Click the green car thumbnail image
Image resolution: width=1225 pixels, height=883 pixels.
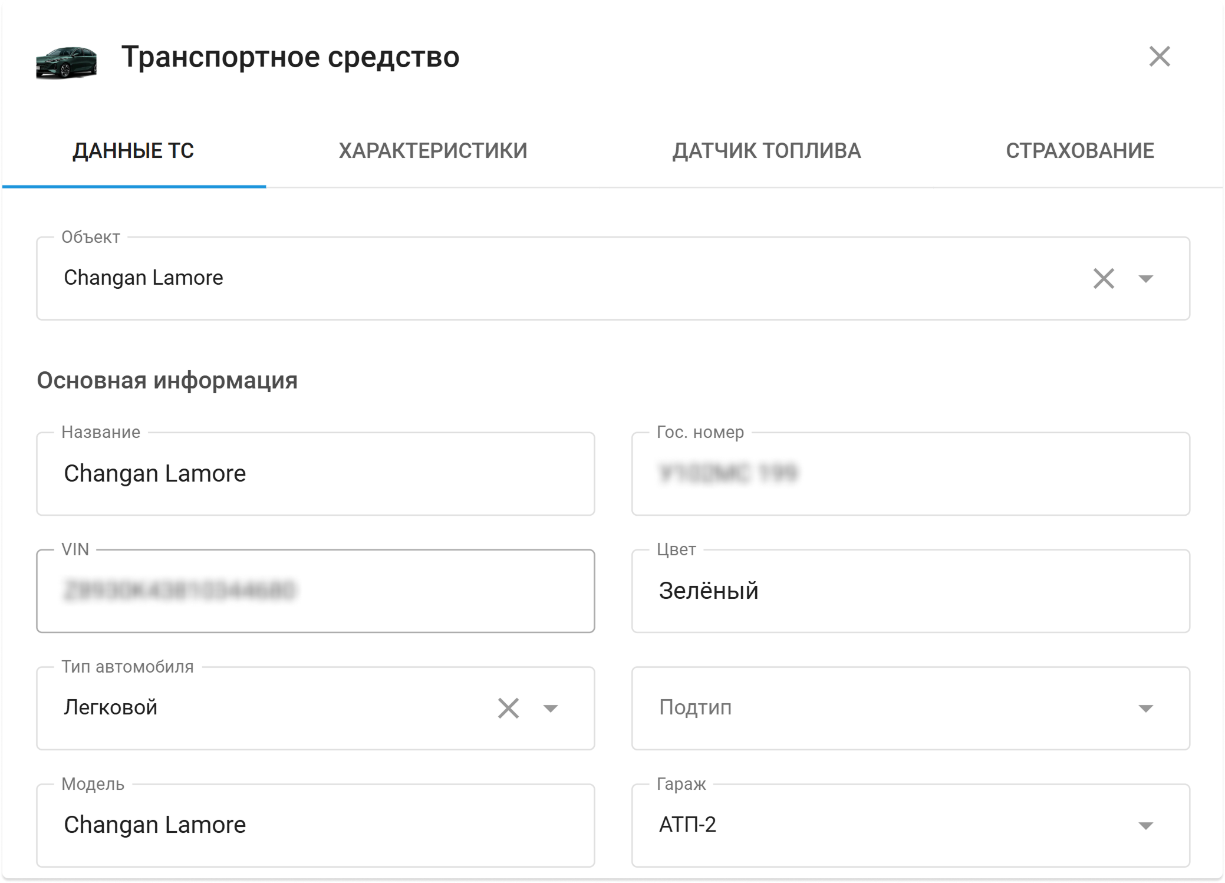[66, 62]
